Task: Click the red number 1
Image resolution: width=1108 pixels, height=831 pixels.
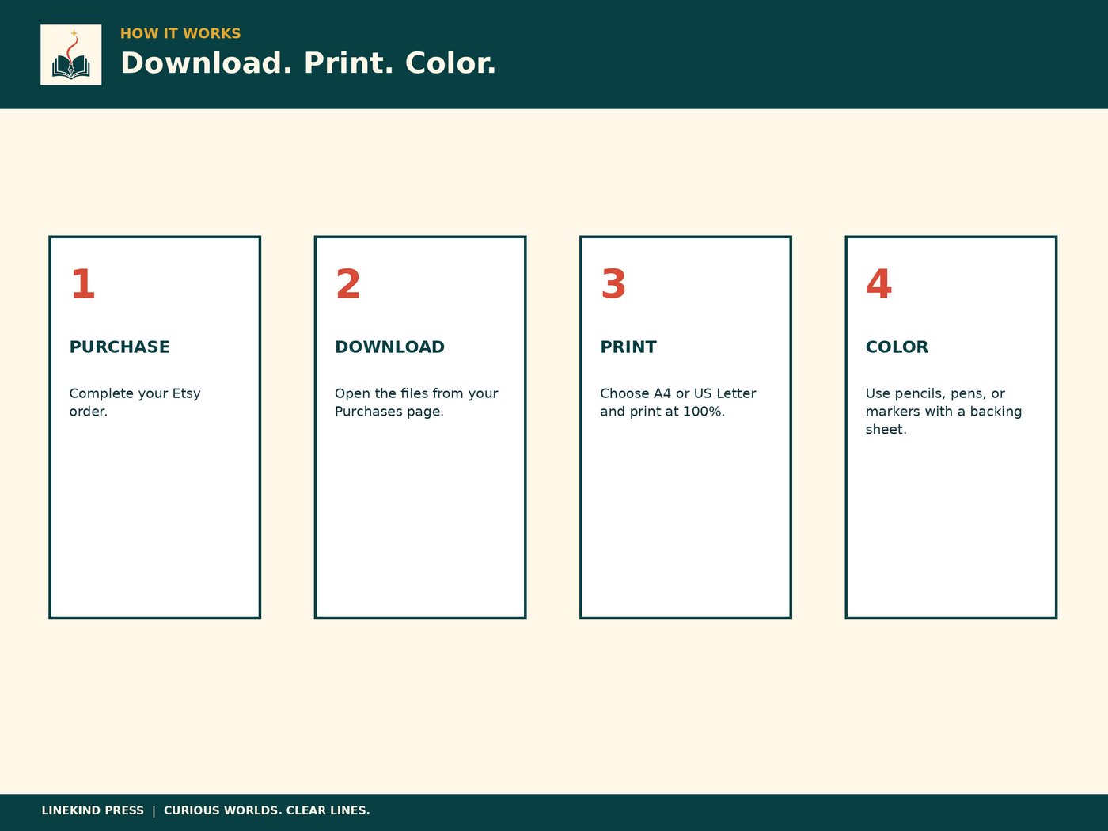Action: [x=83, y=284]
